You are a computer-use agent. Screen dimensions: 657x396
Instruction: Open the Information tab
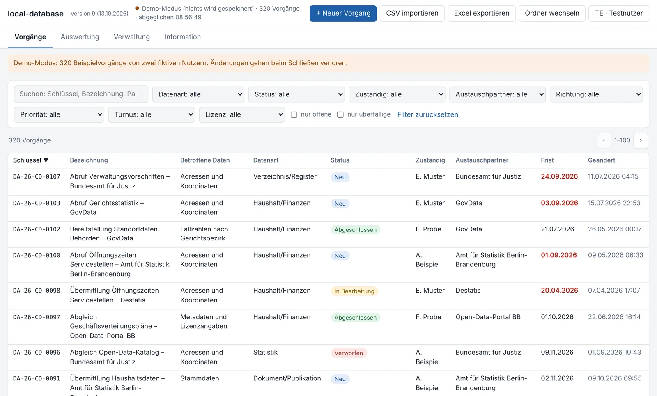pos(183,37)
